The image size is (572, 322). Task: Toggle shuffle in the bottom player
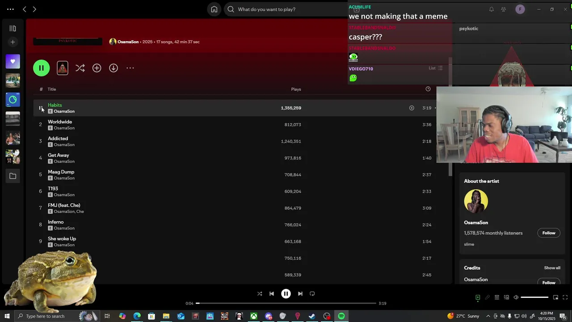pos(260,294)
